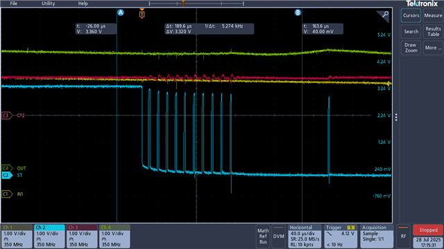
Task: Click the CP2 channel label
Action: 21,116
